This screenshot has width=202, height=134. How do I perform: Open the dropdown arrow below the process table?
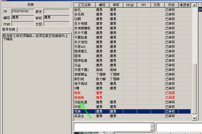[x=152, y=127]
